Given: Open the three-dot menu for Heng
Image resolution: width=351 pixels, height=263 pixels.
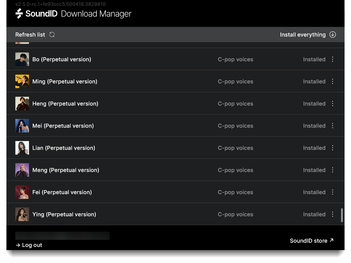Looking at the screenshot, I should tap(333, 104).
